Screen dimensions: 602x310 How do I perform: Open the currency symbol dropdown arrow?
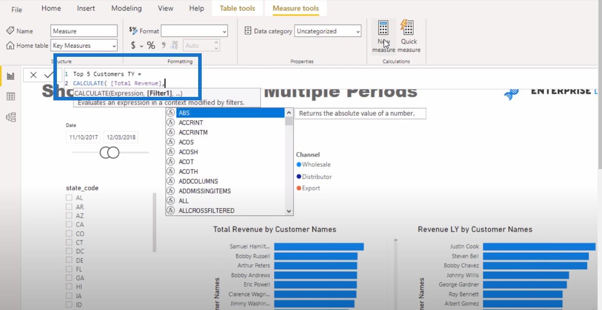coord(142,46)
